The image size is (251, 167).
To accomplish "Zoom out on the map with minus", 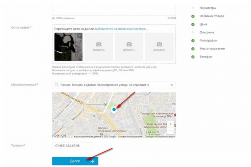I will click(x=170, y=131).
